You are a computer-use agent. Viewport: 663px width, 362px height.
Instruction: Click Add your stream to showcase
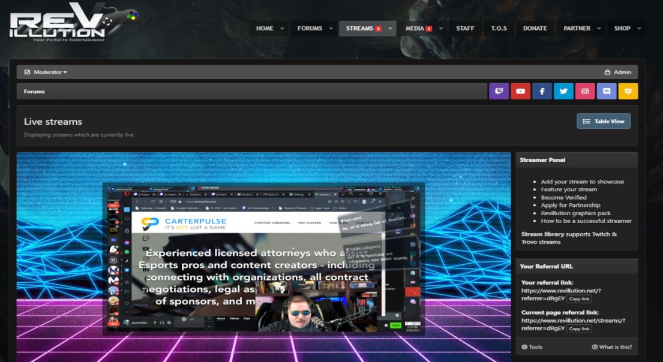[x=582, y=182]
